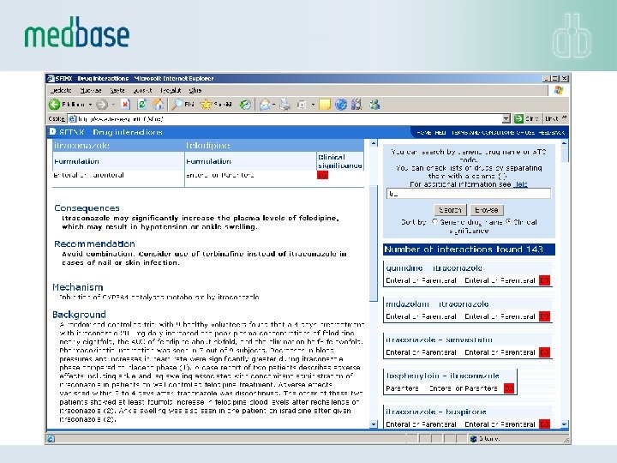
Task: Stop page loading with red X icon
Action: (x=125, y=105)
